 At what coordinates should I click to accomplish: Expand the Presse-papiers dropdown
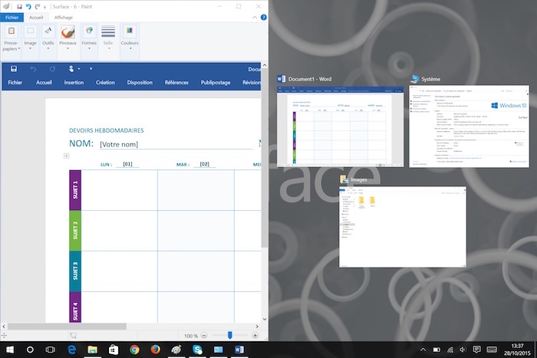[x=11, y=48]
